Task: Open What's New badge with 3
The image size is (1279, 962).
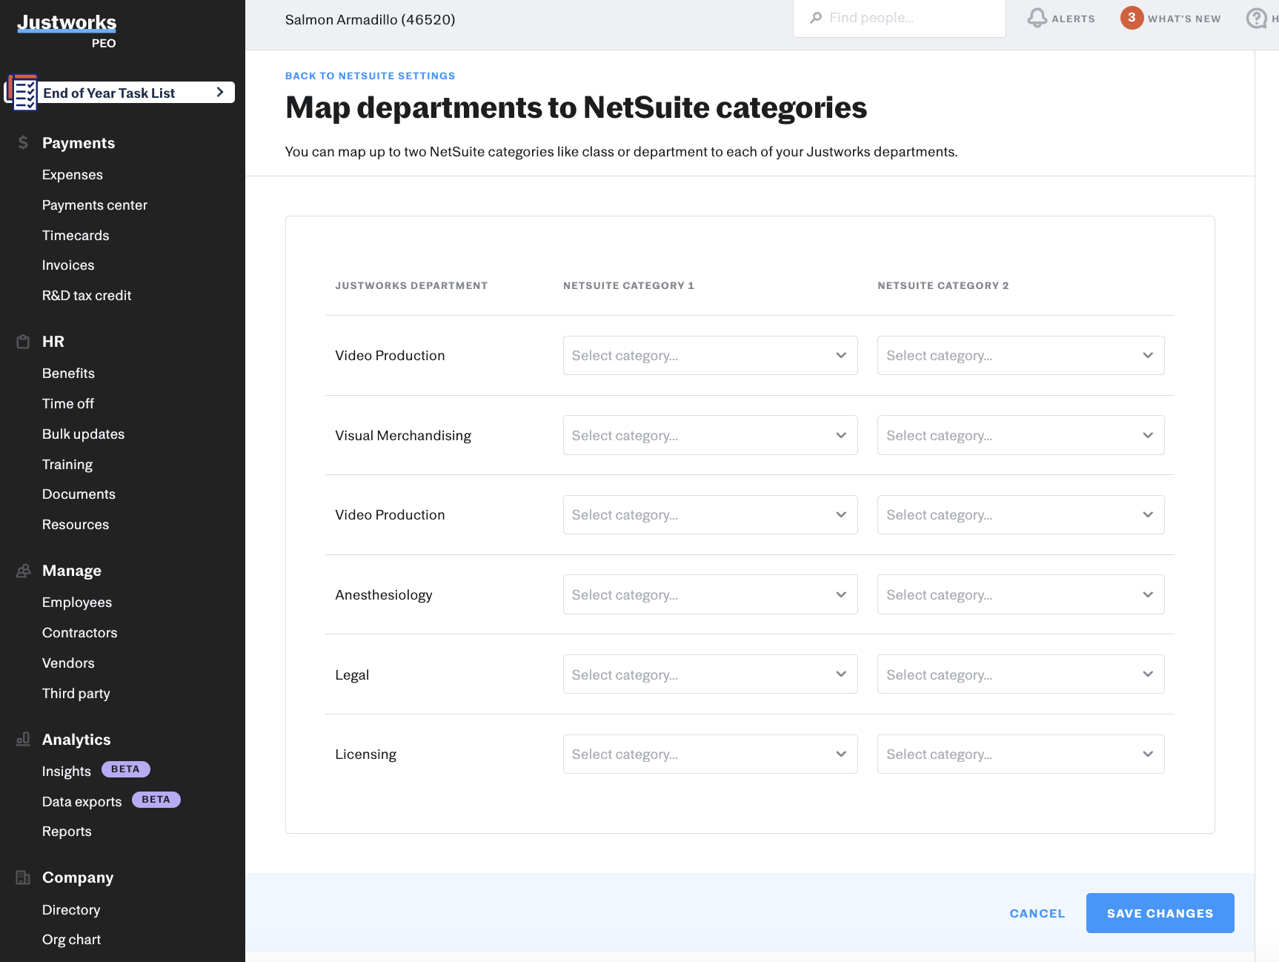Action: pyautogui.click(x=1132, y=18)
